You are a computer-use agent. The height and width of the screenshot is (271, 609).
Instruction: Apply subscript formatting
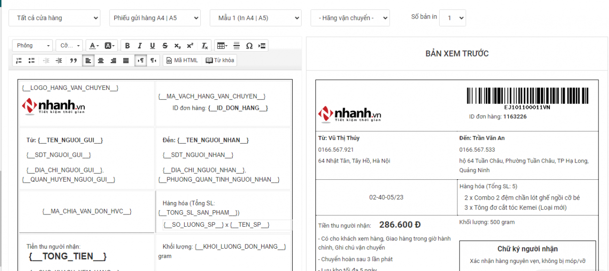tap(177, 46)
